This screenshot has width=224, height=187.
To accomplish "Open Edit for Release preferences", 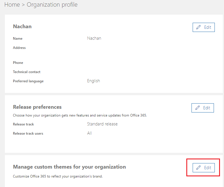I will point(203,108).
